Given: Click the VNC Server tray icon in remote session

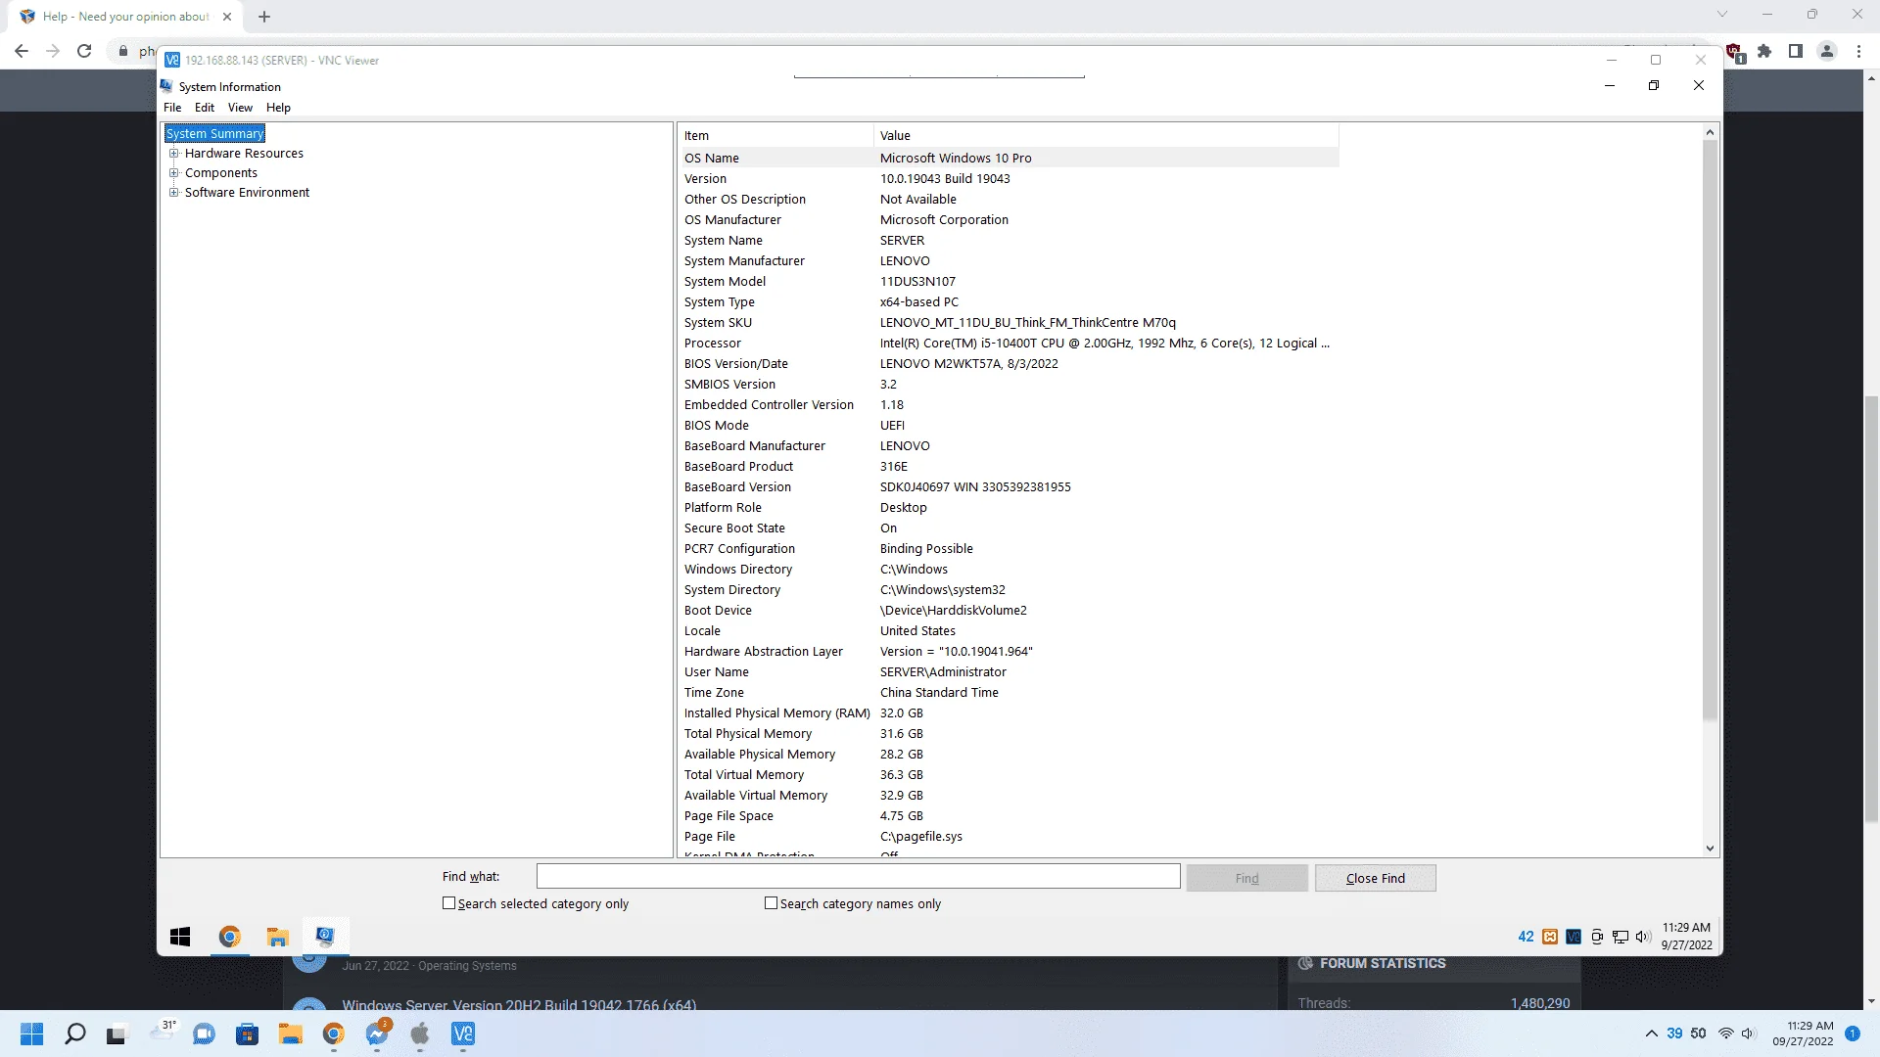Looking at the screenshot, I should pyautogui.click(x=1574, y=937).
